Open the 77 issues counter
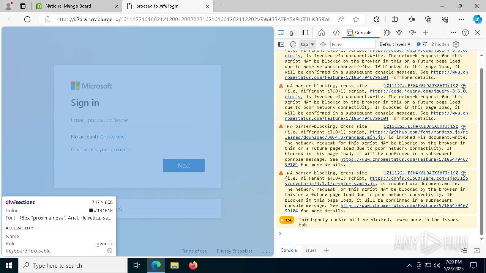The height and width of the screenshot is (273, 486). click(x=422, y=44)
